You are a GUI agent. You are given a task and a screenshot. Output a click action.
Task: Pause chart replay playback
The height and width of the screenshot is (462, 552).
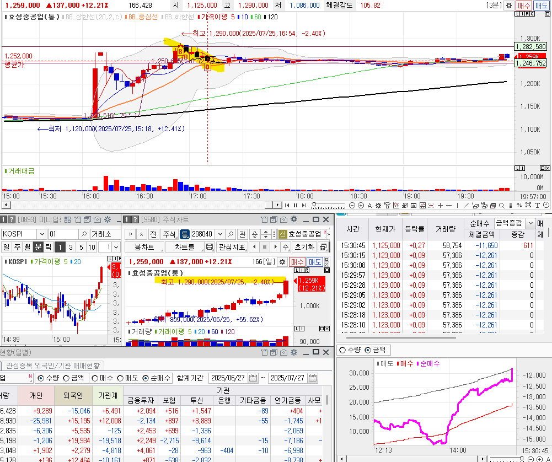click(x=296, y=205)
